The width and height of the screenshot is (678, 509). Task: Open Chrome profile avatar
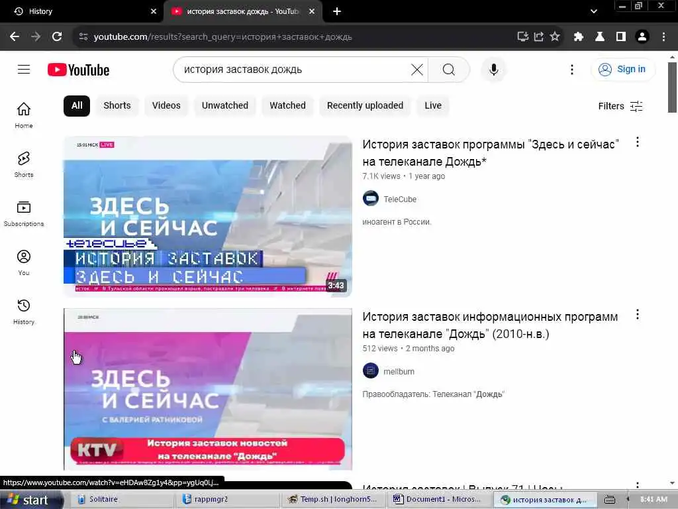pos(642,37)
